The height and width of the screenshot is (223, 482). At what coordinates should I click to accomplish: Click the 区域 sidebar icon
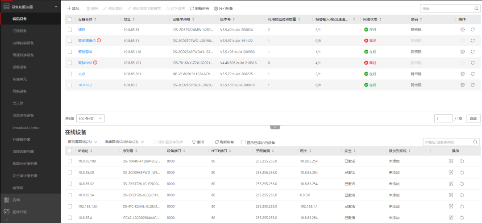[x=7, y=200]
